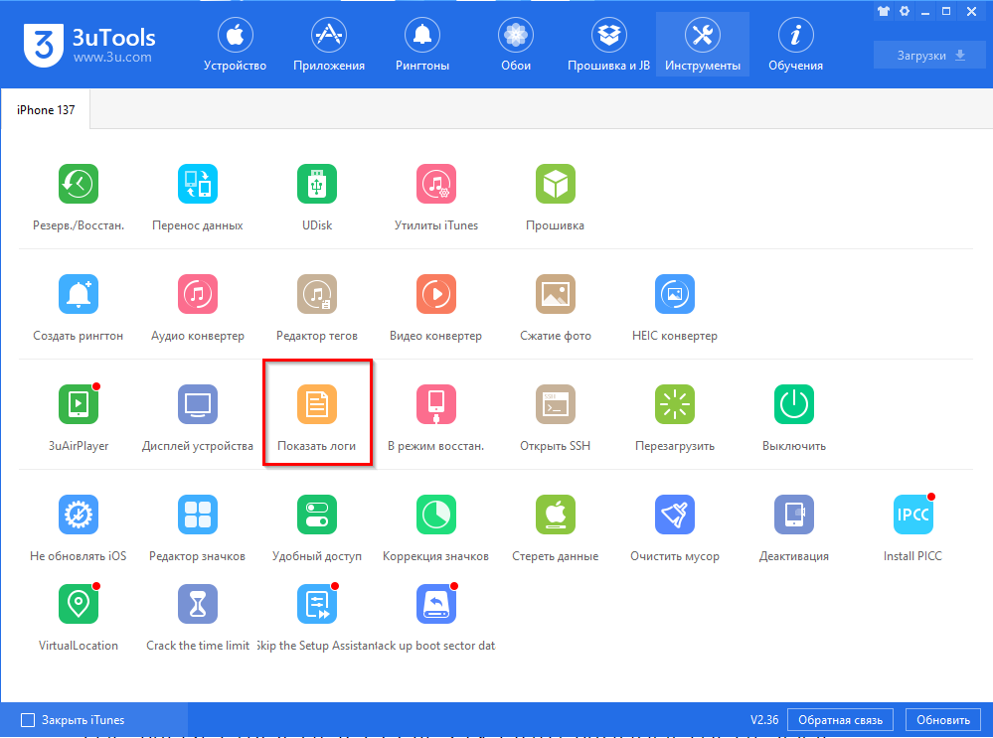This screenshot has height=738, width=993.
Task: Open Дисплей устройства
Action: click(x=198, y=404)
